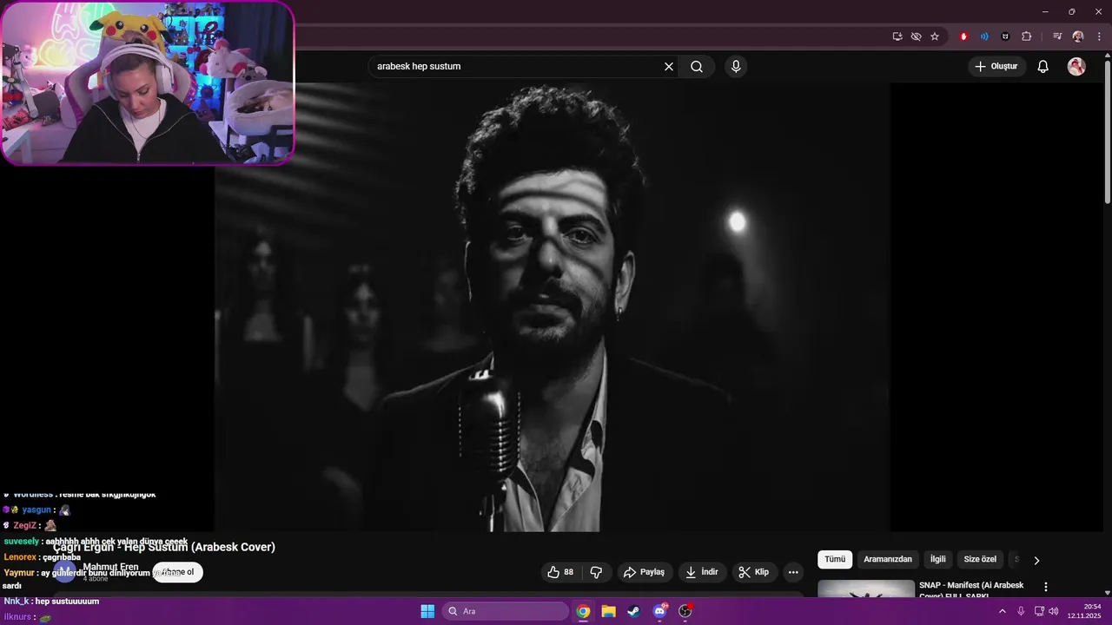Open Chrome three-dot menu

click(1099, 36)
